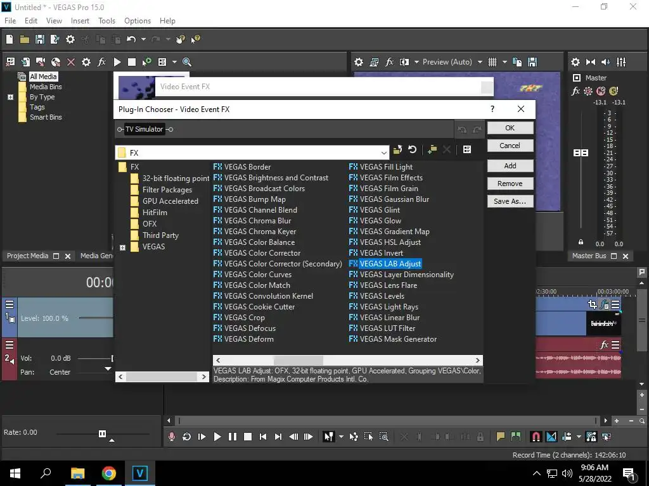
Task: Pause playback in transport bar
Action: click(x=232, y=437)
